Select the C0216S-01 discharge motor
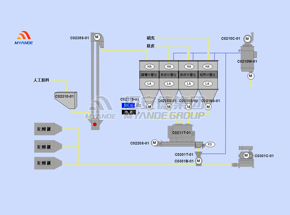This screenshot has width=290, height=215. click(x=208, y=107)
